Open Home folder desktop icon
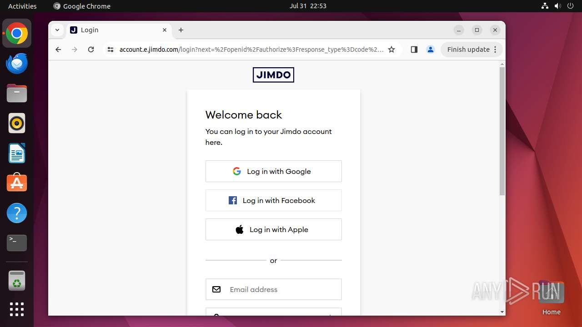The width and height of the screenshot is (582, 327). pos(551,297)
